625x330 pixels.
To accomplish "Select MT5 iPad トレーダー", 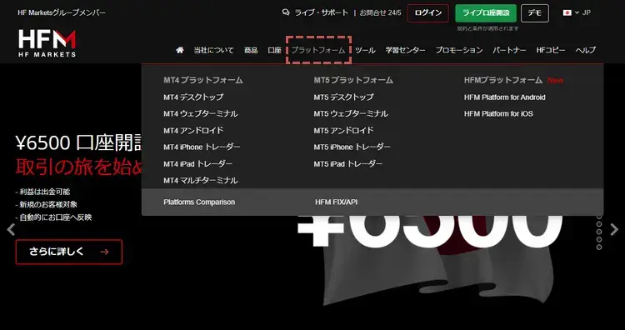I will [348, 164].
